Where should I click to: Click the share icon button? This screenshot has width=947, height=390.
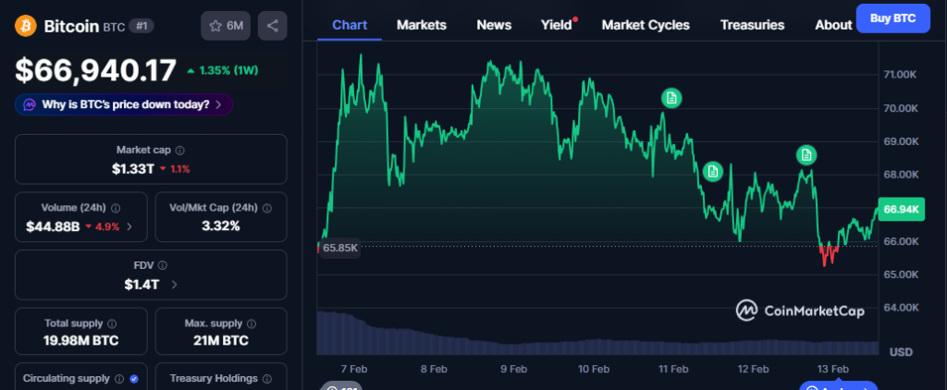tap(272, 26)
